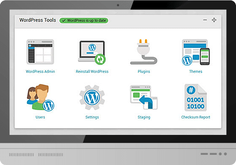Open the Users people icon

pos(40,98)
